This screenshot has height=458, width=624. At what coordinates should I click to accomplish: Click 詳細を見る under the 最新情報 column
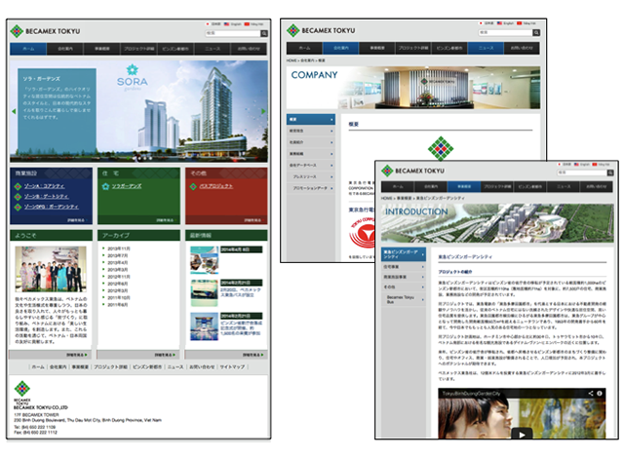[x=253, y=355]
